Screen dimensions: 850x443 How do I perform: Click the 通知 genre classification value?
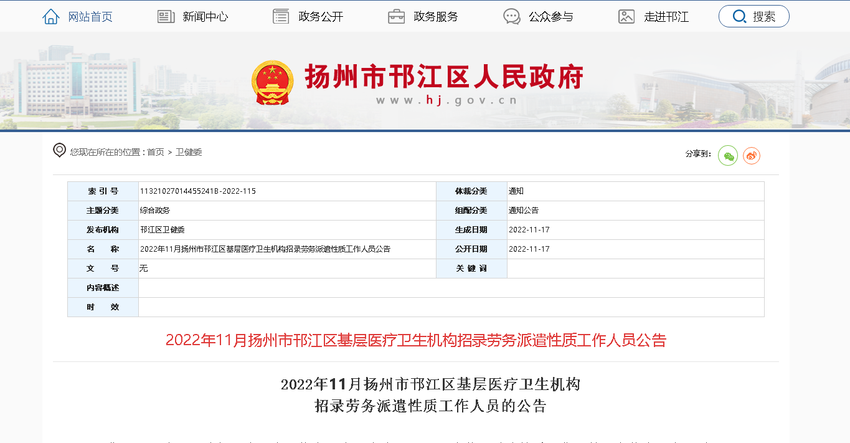click(x=516, y=191)
